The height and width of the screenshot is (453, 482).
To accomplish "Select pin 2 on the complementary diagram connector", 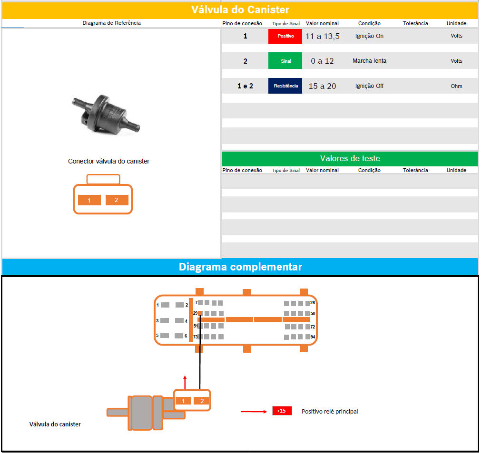I will point(201,401).
